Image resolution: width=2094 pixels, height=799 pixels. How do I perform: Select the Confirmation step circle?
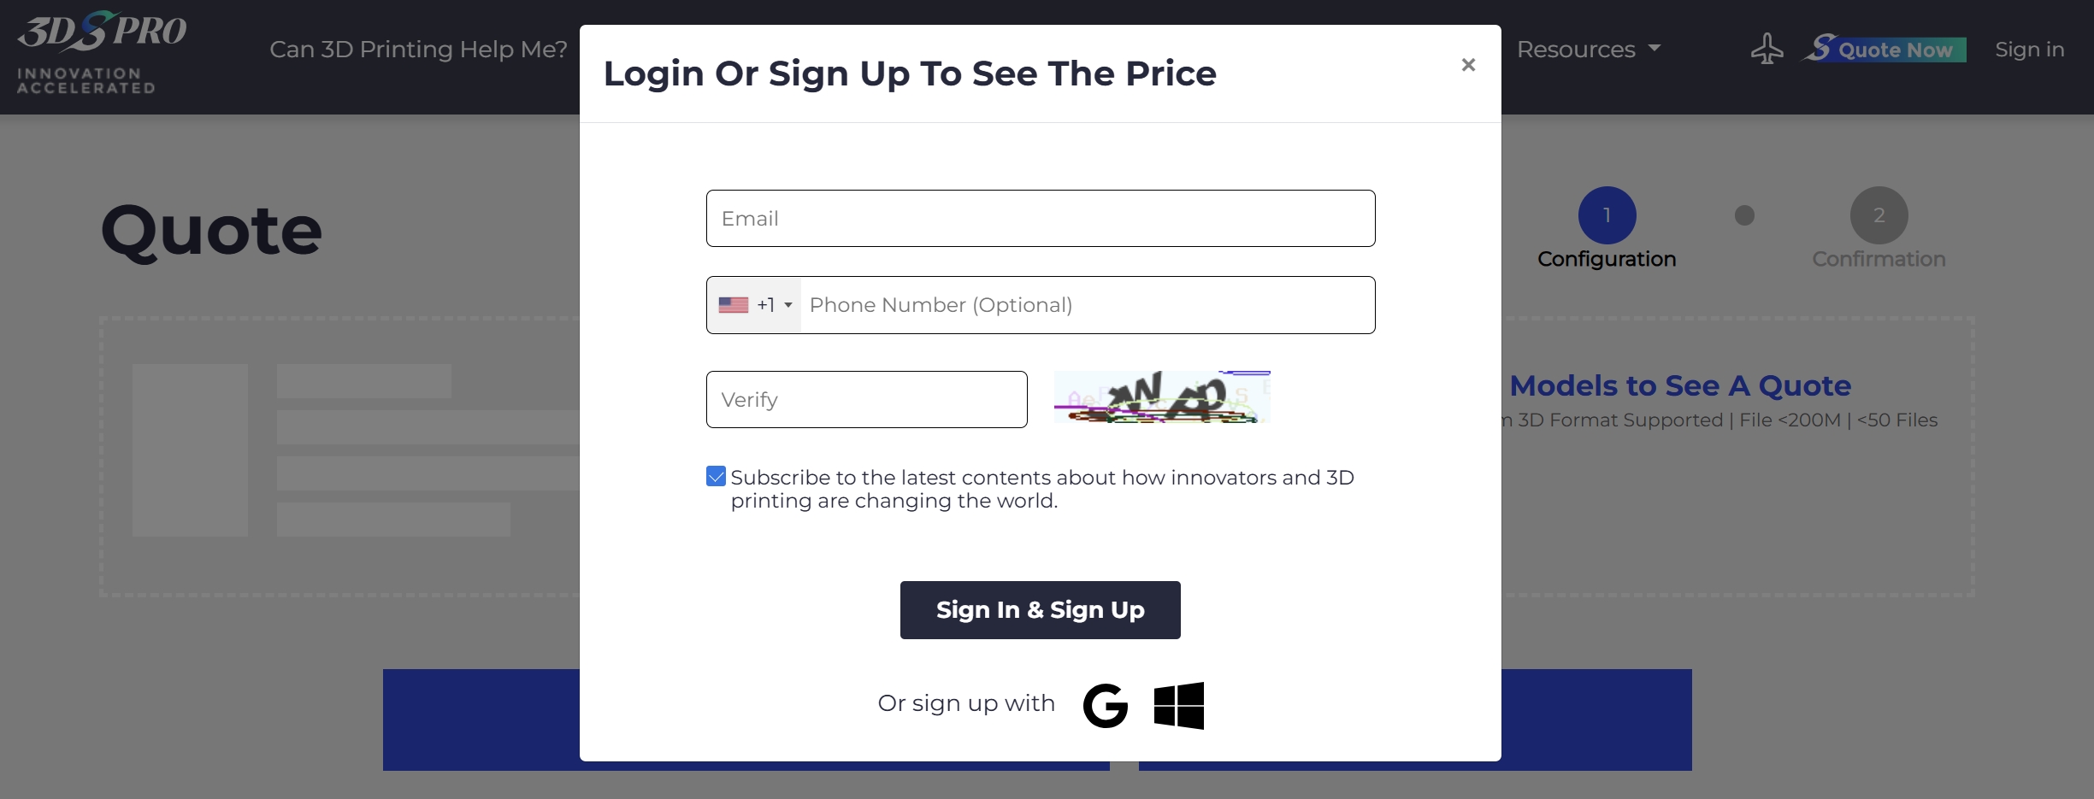click(x=1878, y=214)
